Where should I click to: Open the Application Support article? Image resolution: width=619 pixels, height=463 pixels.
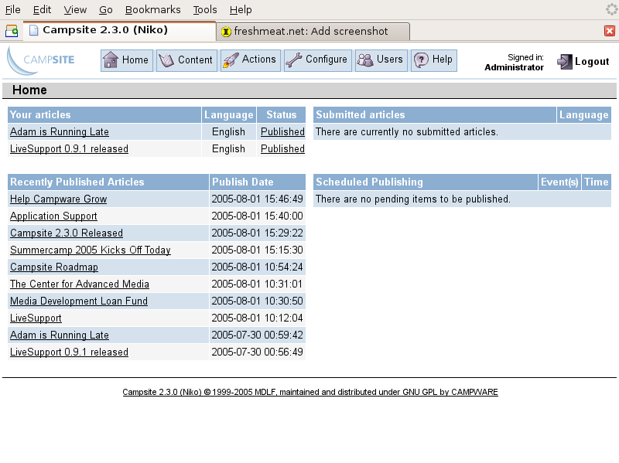(x=53, y=216)
